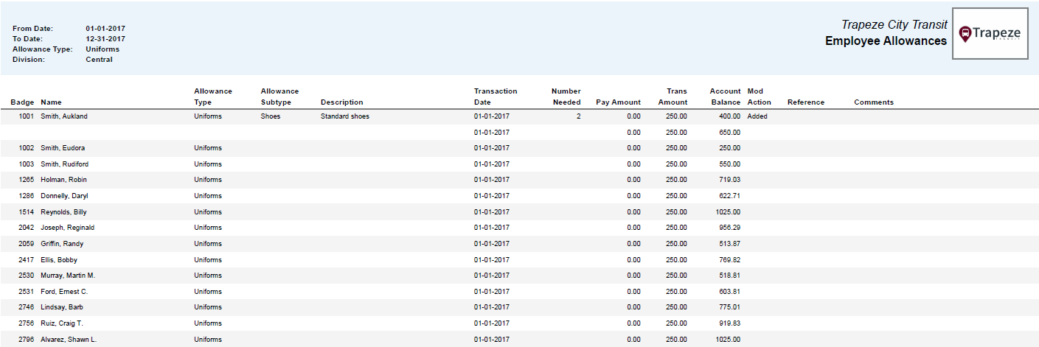Click badge number 1001
1039x347 pixels.
(27, 116)
